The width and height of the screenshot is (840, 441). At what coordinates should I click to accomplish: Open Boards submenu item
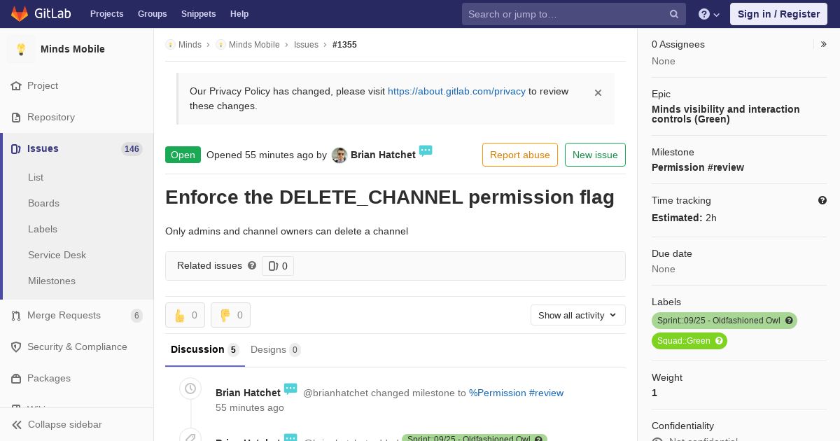pos(43,203)
